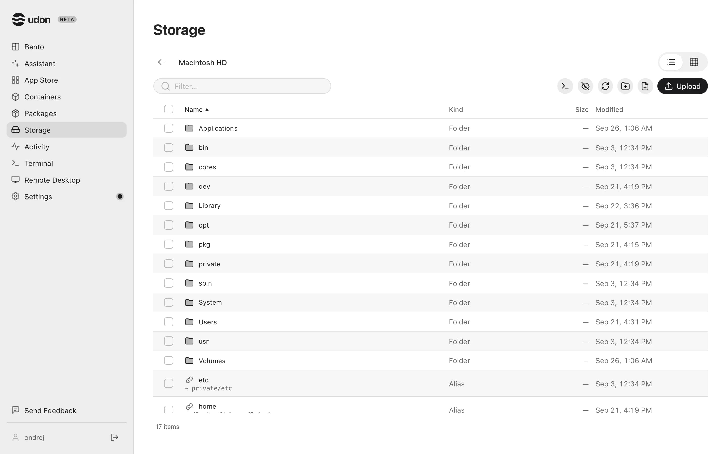Open Packages page
The image size is (727, 454).
(66, 113)
